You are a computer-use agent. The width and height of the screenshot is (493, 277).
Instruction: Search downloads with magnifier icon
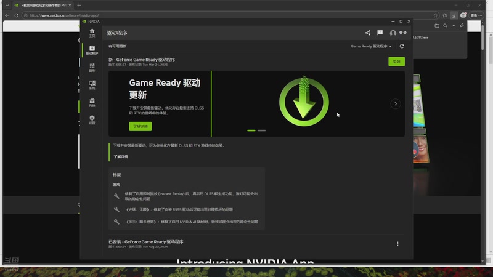(x=445, y=26)
